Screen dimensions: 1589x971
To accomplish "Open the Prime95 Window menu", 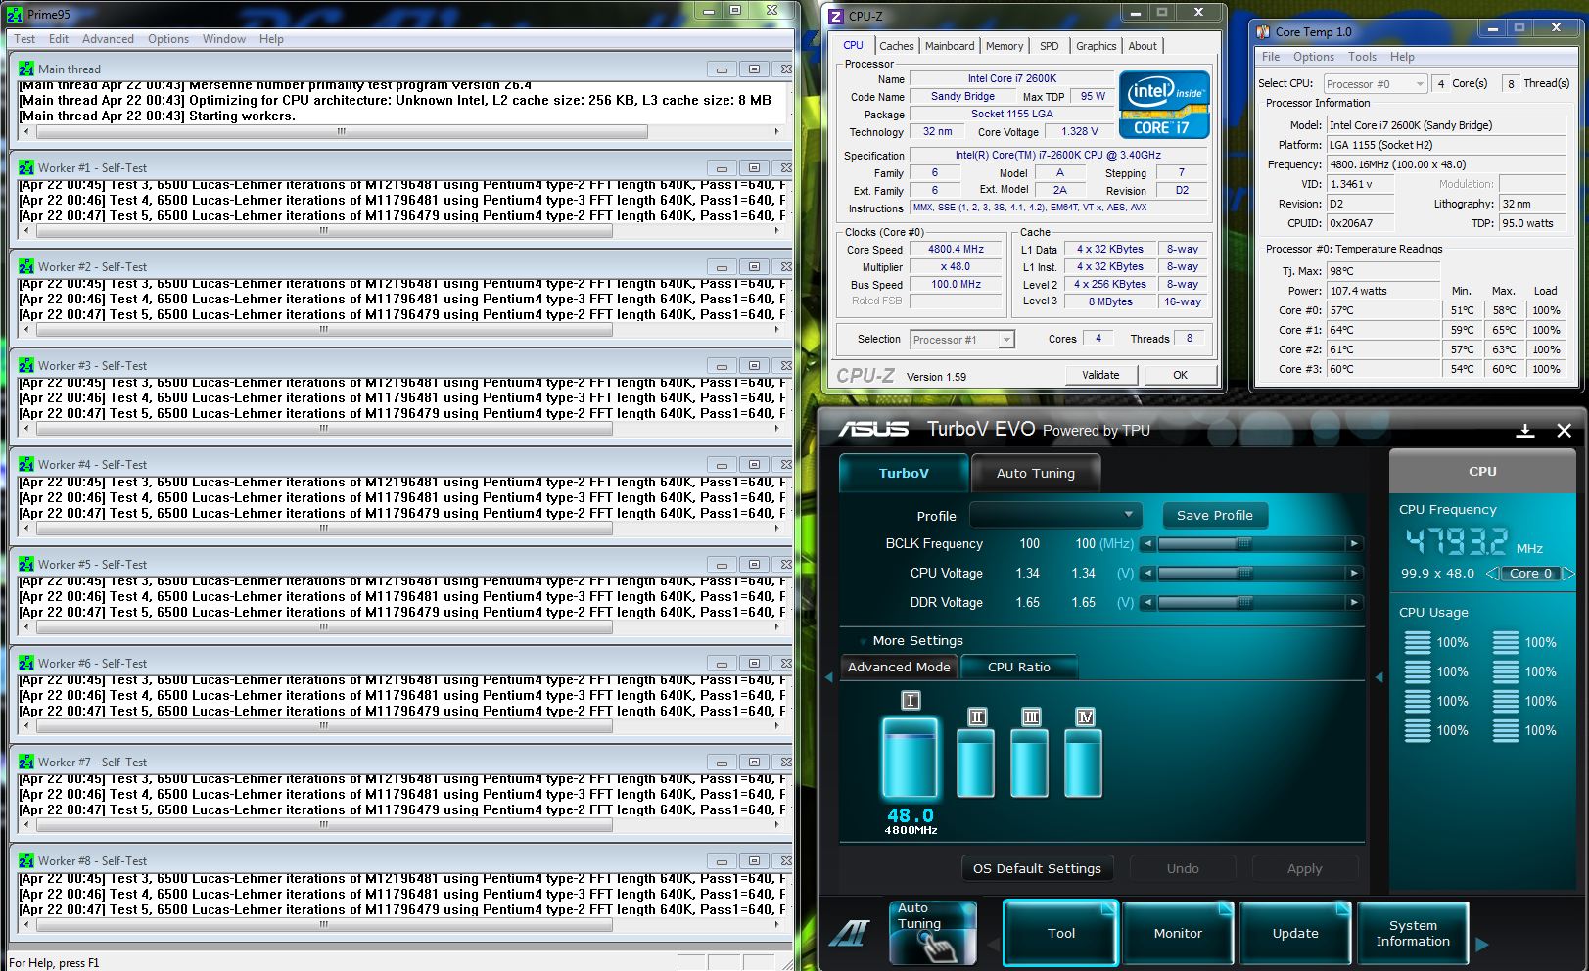I will click(224, 39).
